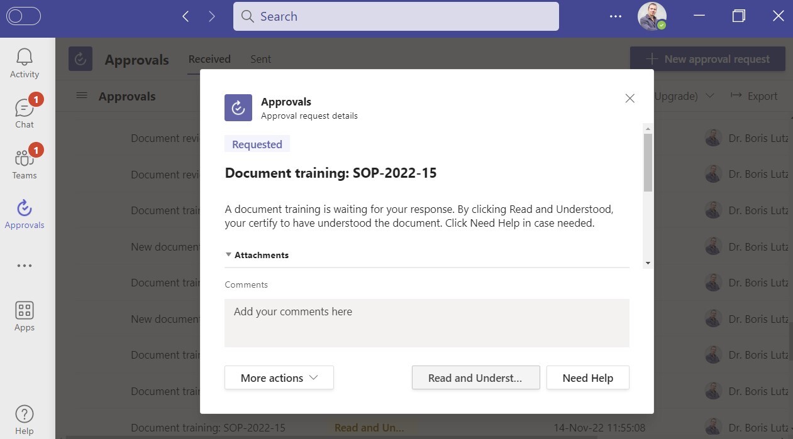Click the dialog scrollbar thumb

coord(648,162)
